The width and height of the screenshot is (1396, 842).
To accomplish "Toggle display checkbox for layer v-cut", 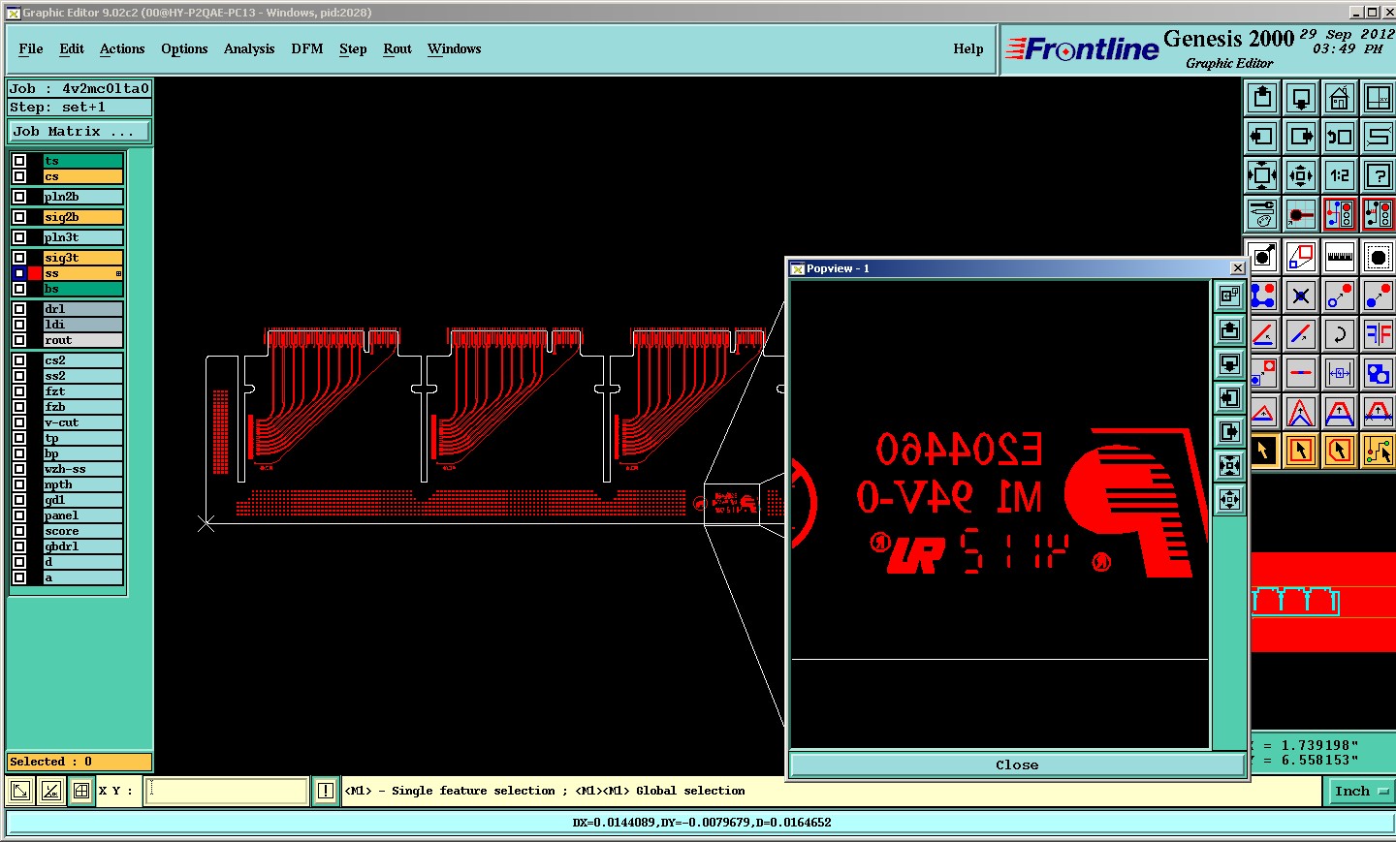I will point(19,422).
